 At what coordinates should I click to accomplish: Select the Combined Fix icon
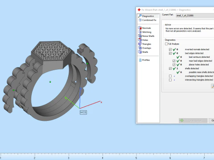[x=140, y=20]
